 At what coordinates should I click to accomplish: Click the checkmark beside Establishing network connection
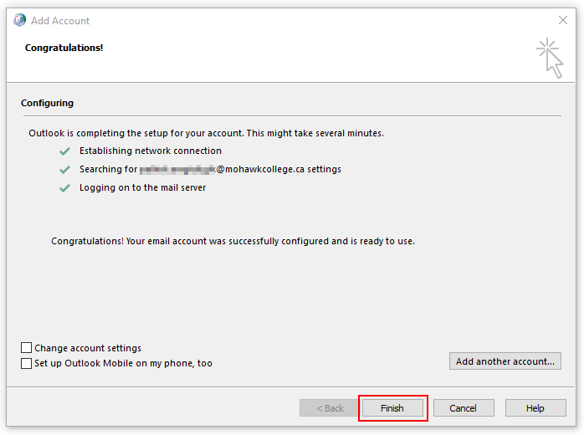tap(64, 151)
